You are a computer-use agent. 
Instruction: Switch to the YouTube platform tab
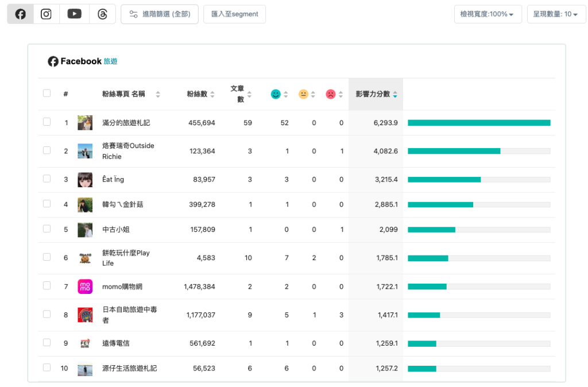(x=74, y=14)
